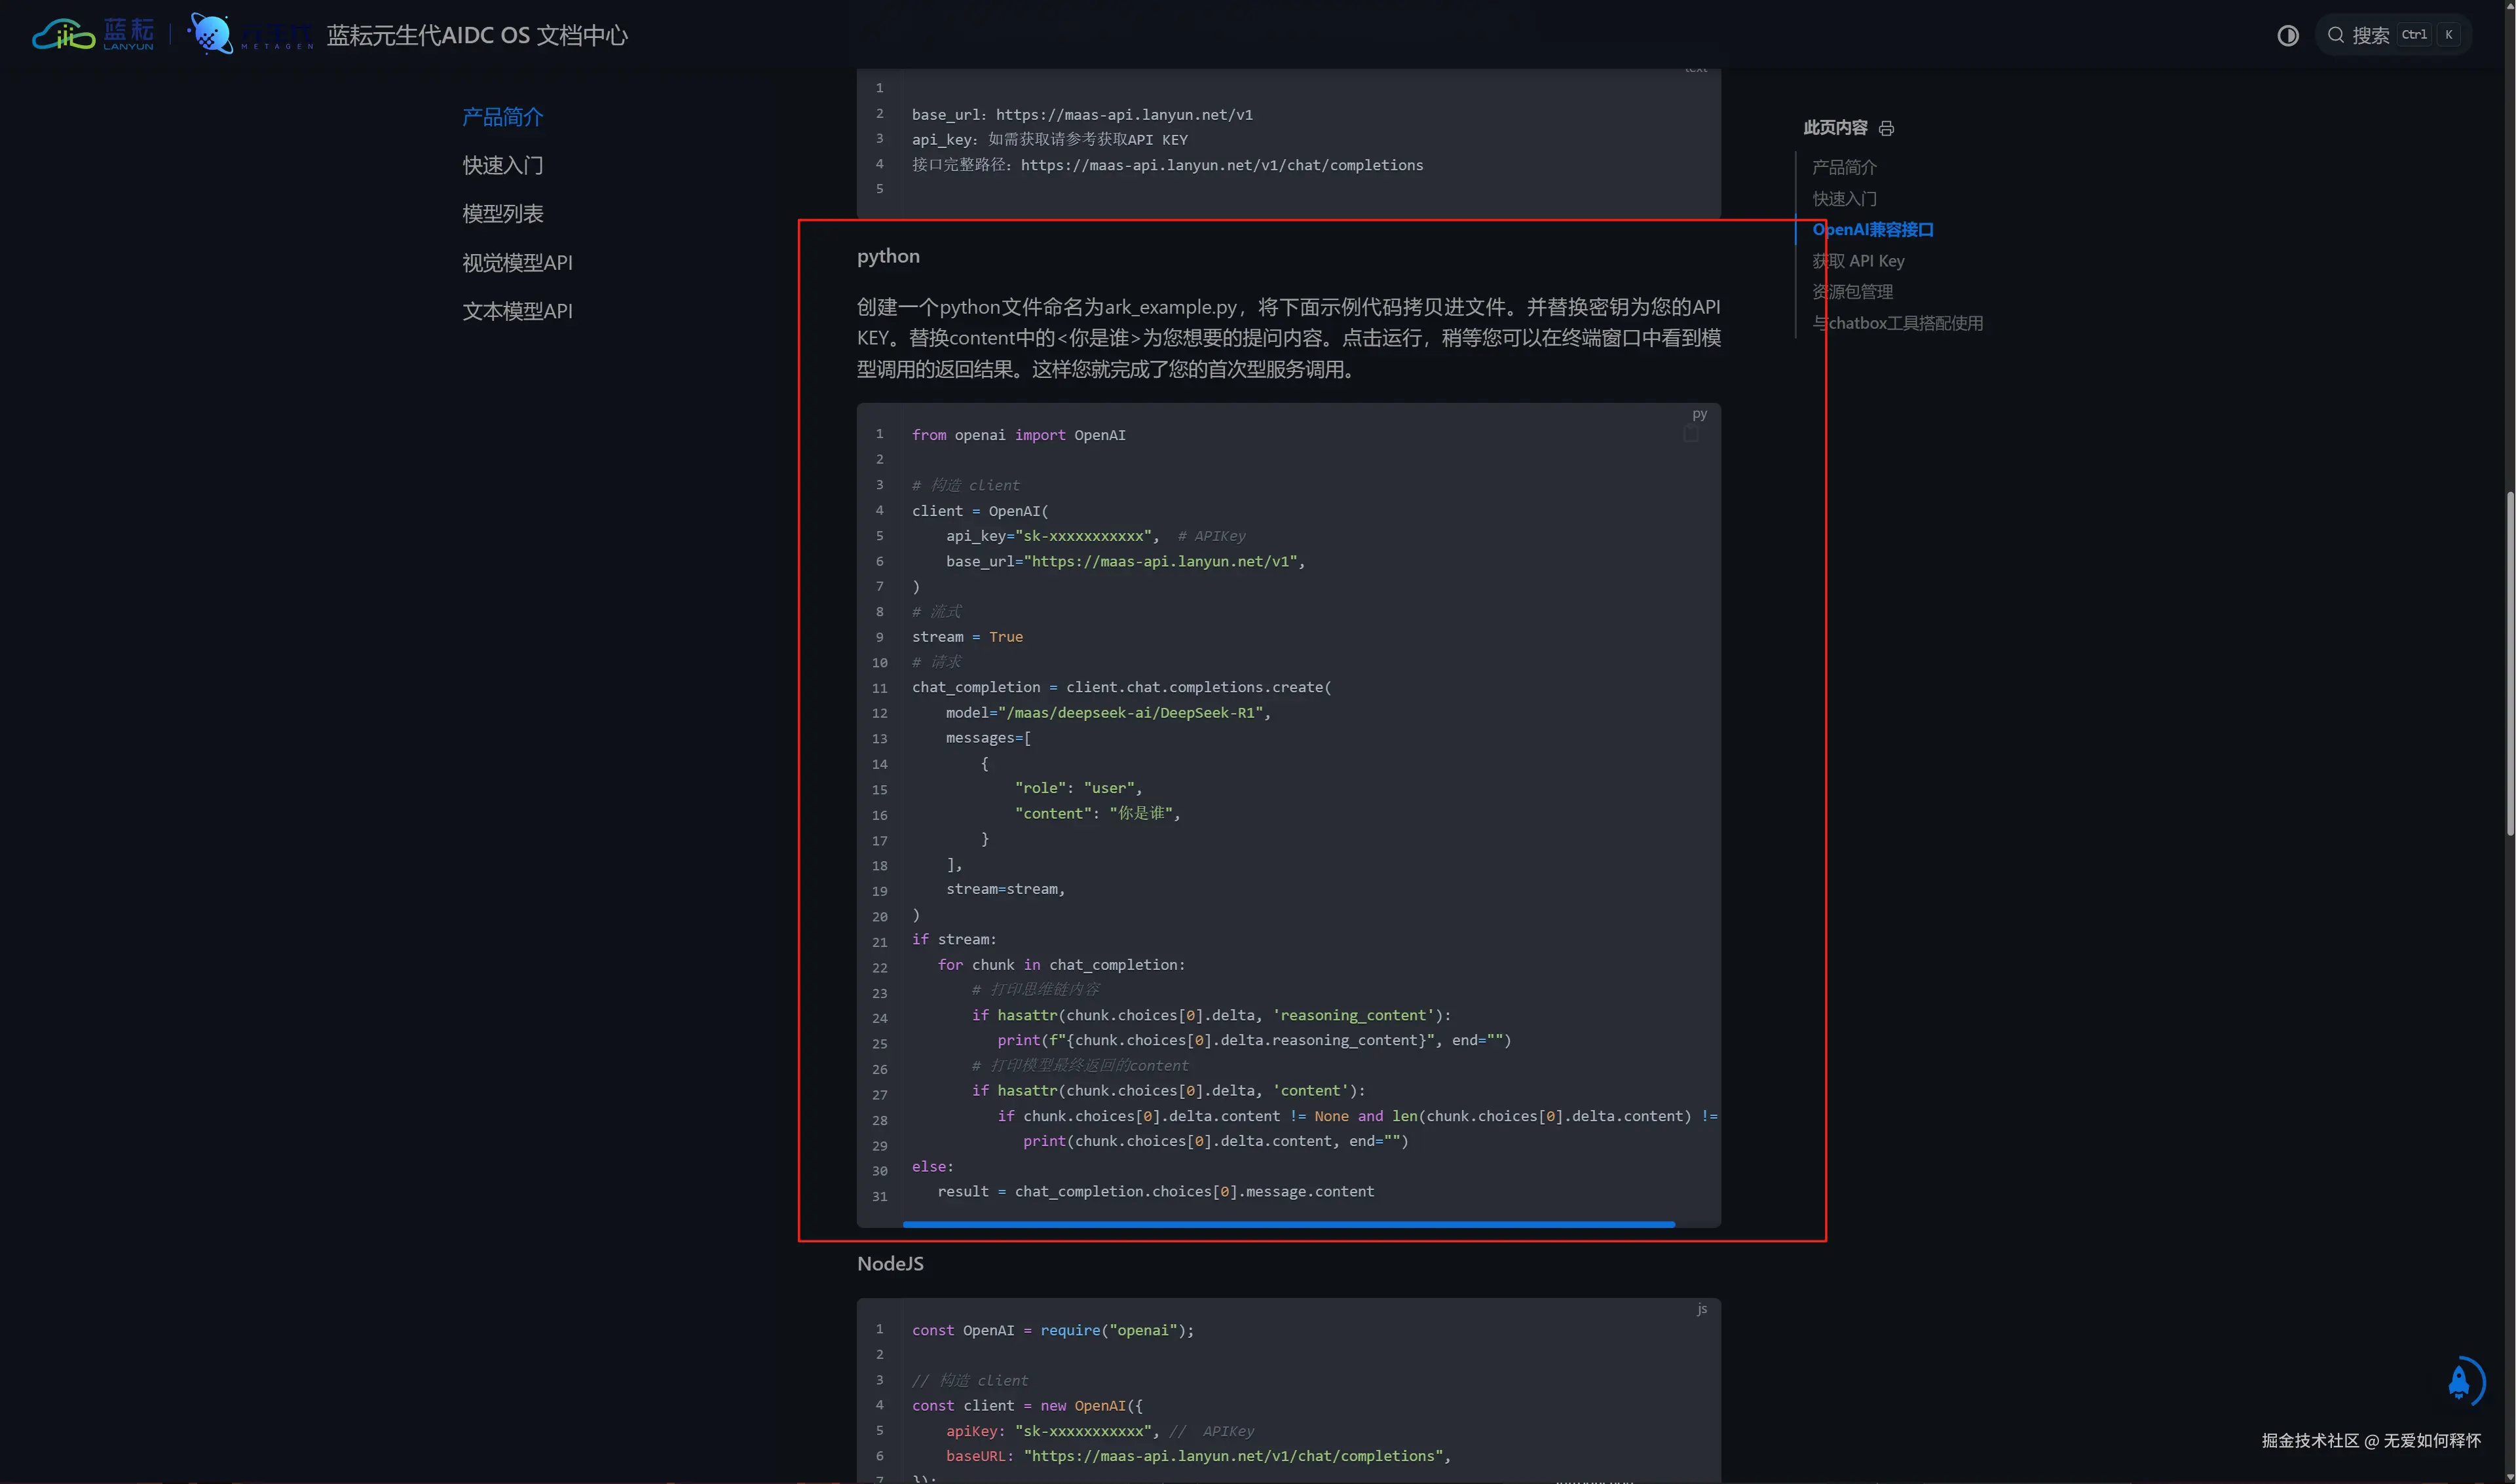Toggle the dark/light theme icon
Viewport: 2516px width, 1484px height.
click(2287, 36)
